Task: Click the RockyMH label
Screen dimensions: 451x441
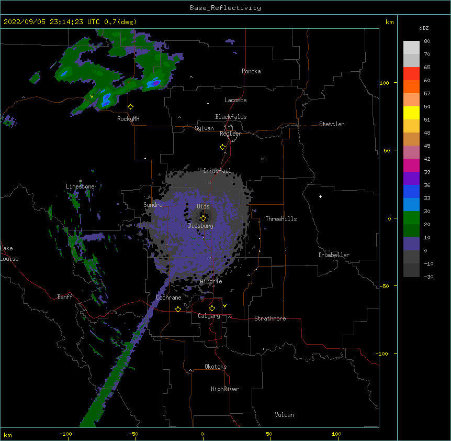Action: [128, 119]
